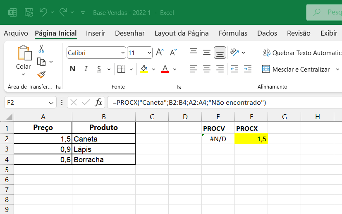The height and width of the screenshot is (214, 342).
Task: Open the Name Box dropdown arrow
Action: 51,103
